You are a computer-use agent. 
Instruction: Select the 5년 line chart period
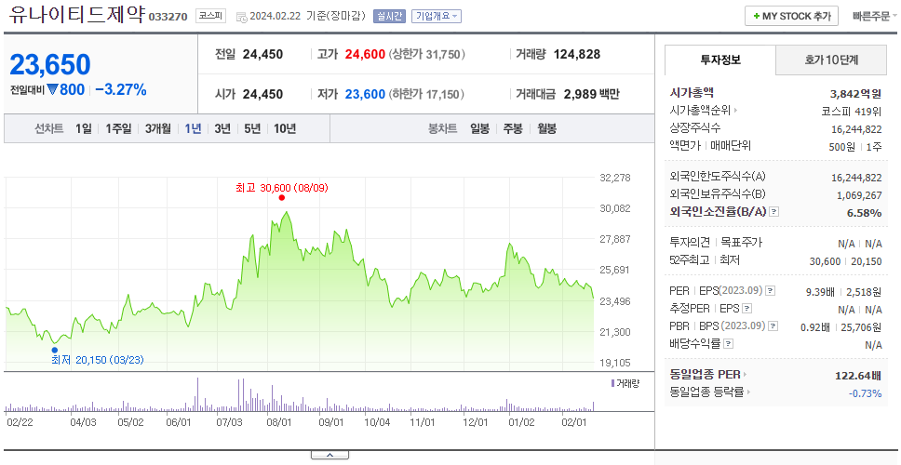[252, 128]
